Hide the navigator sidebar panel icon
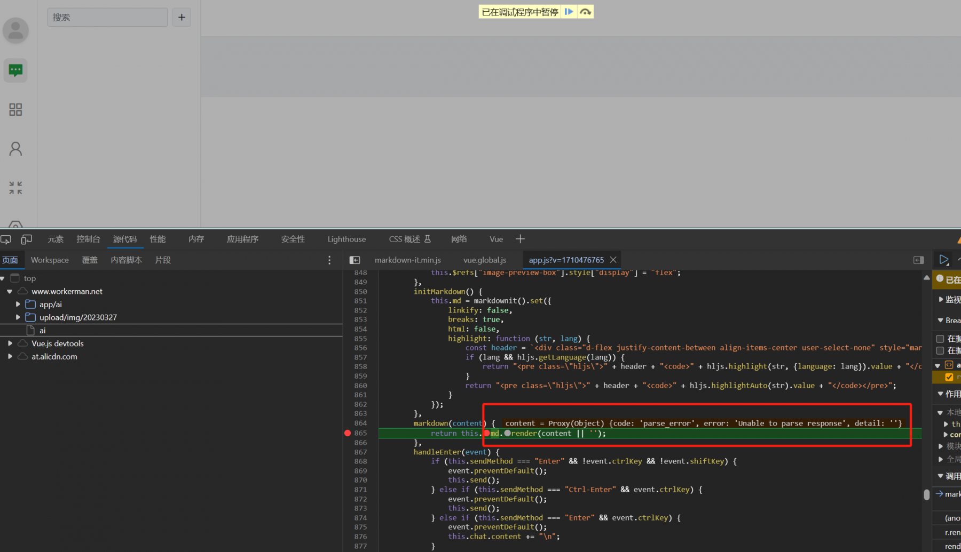Image resolution: width=961 pixels, height=552 pixels. pos(355,260)
